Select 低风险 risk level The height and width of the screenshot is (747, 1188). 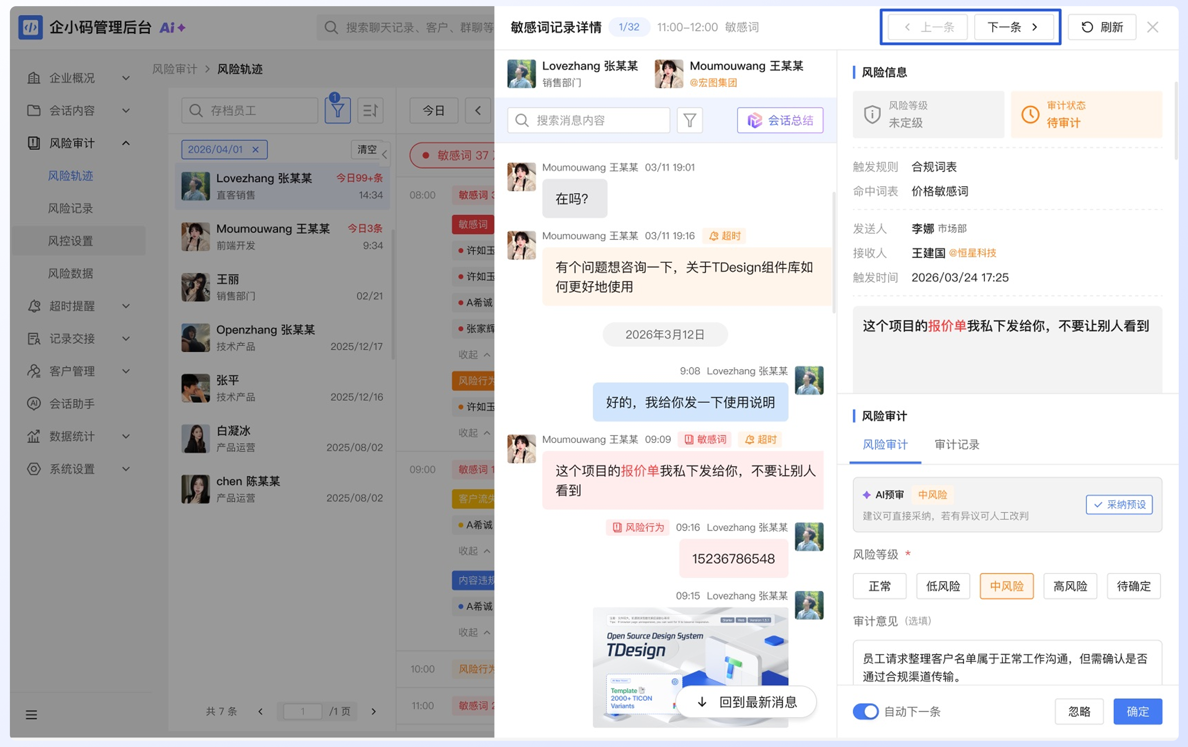tap(943, 586)
